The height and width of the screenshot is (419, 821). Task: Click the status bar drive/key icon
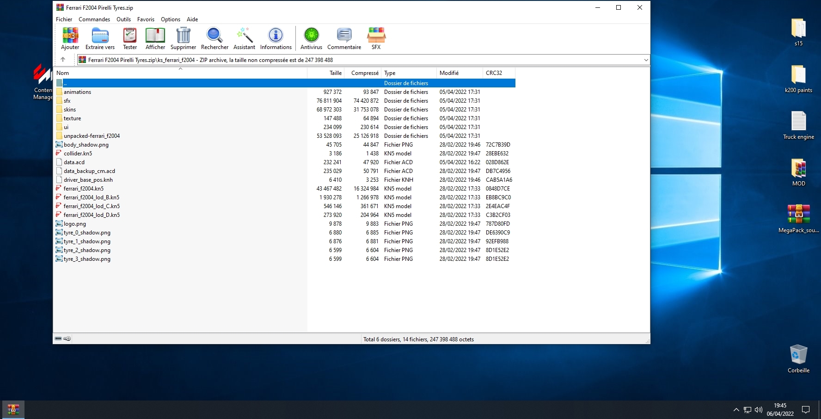tap(63, 339)
